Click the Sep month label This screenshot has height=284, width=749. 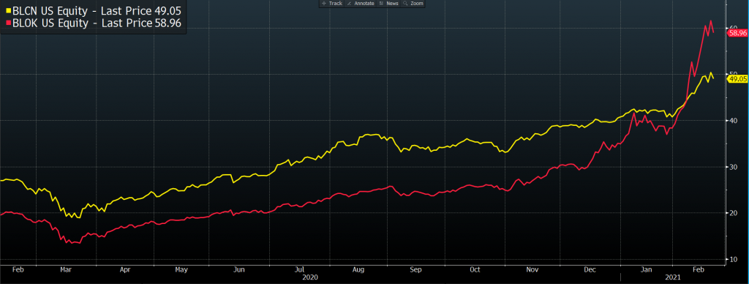point(416,269)
